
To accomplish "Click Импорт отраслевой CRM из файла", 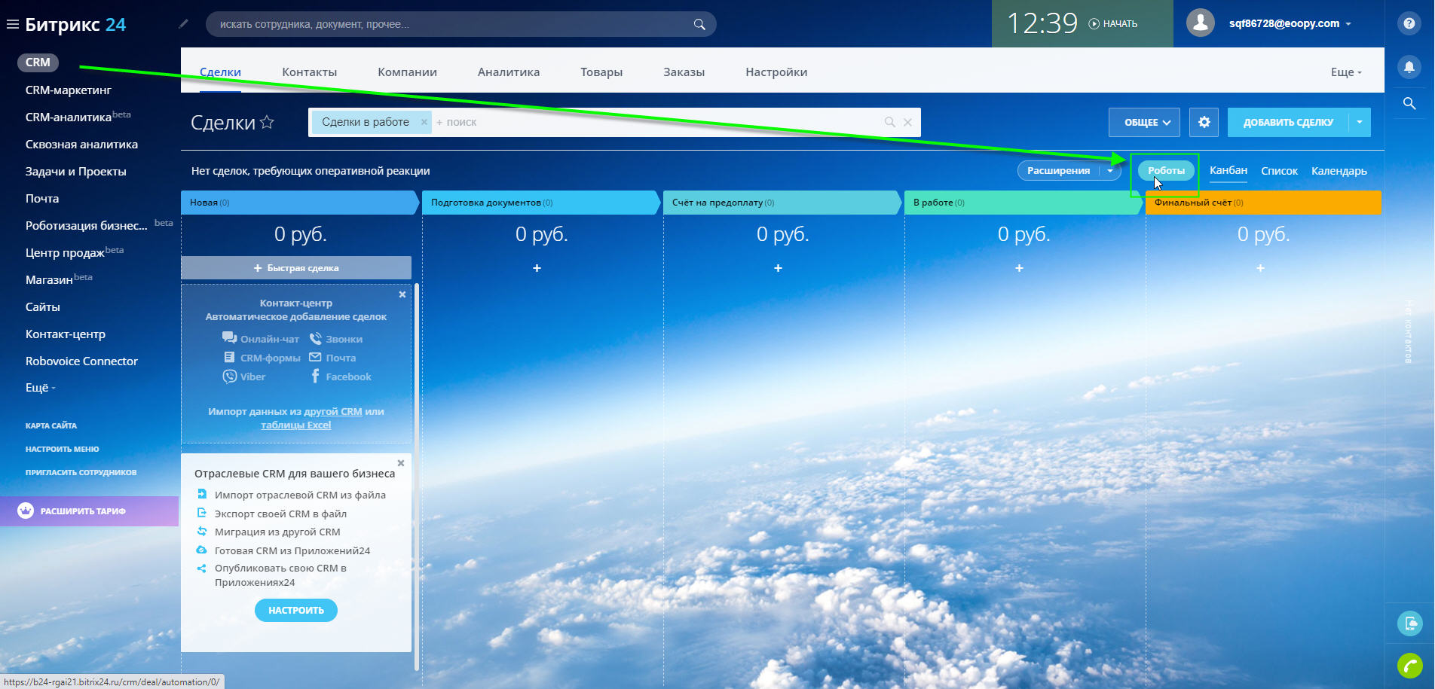I will pos(300,495).
